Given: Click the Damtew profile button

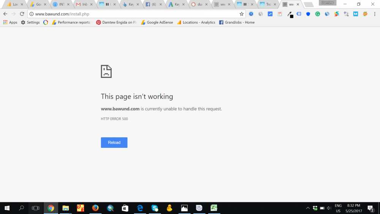Looking at the screenshot, I should click(x=328, y=3).
